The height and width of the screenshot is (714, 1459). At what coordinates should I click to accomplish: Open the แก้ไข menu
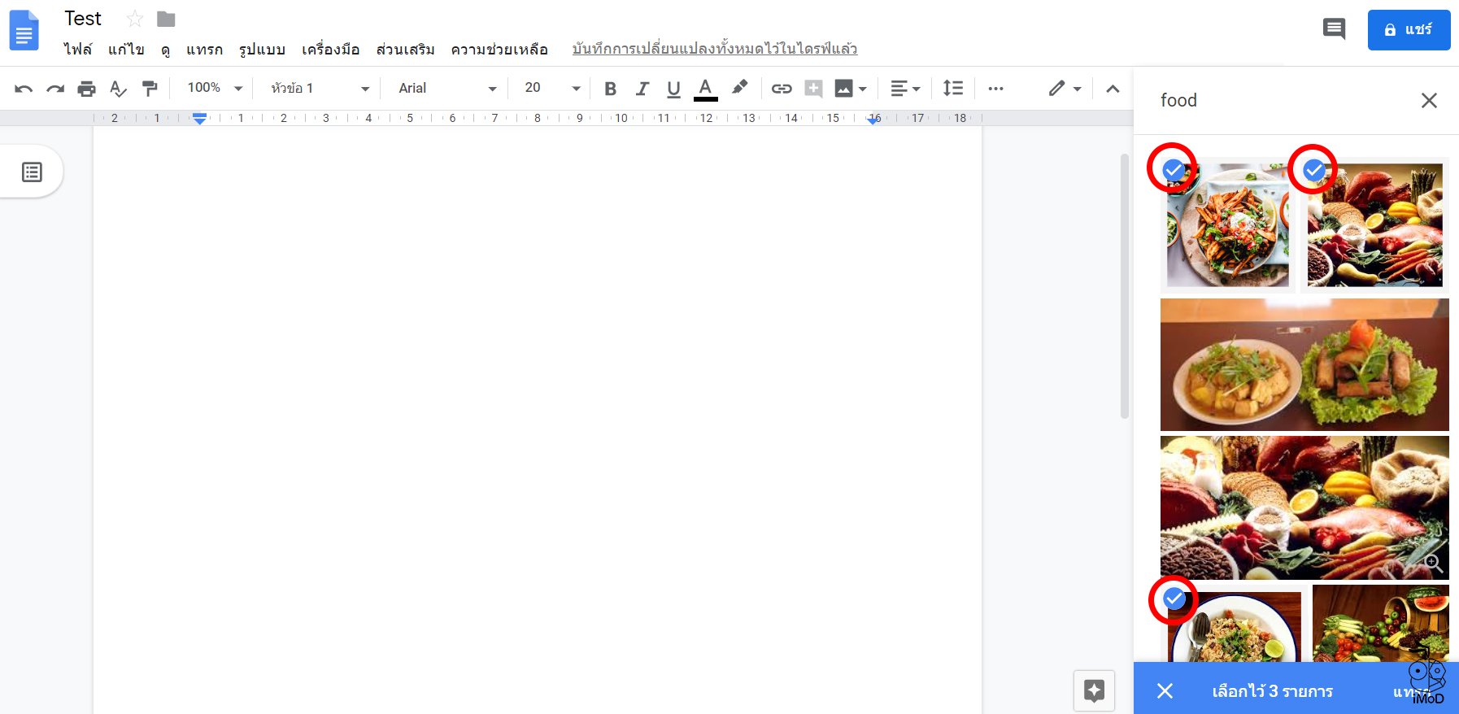(x=126, y=50)
